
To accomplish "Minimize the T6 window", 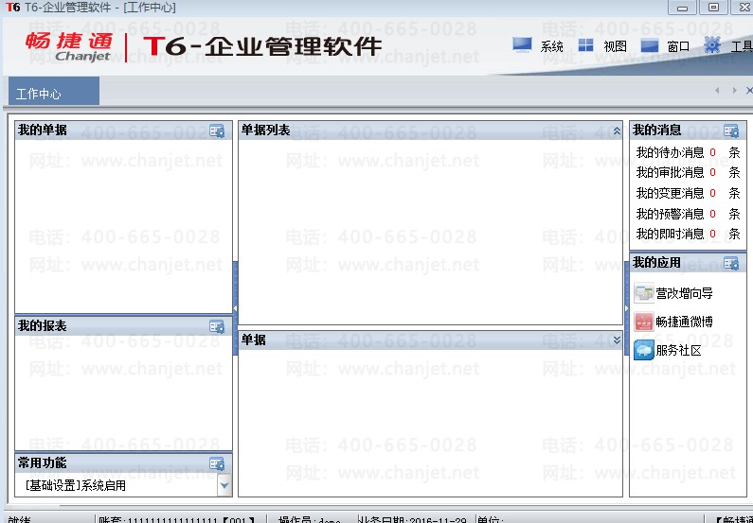I will click(682, 8).
